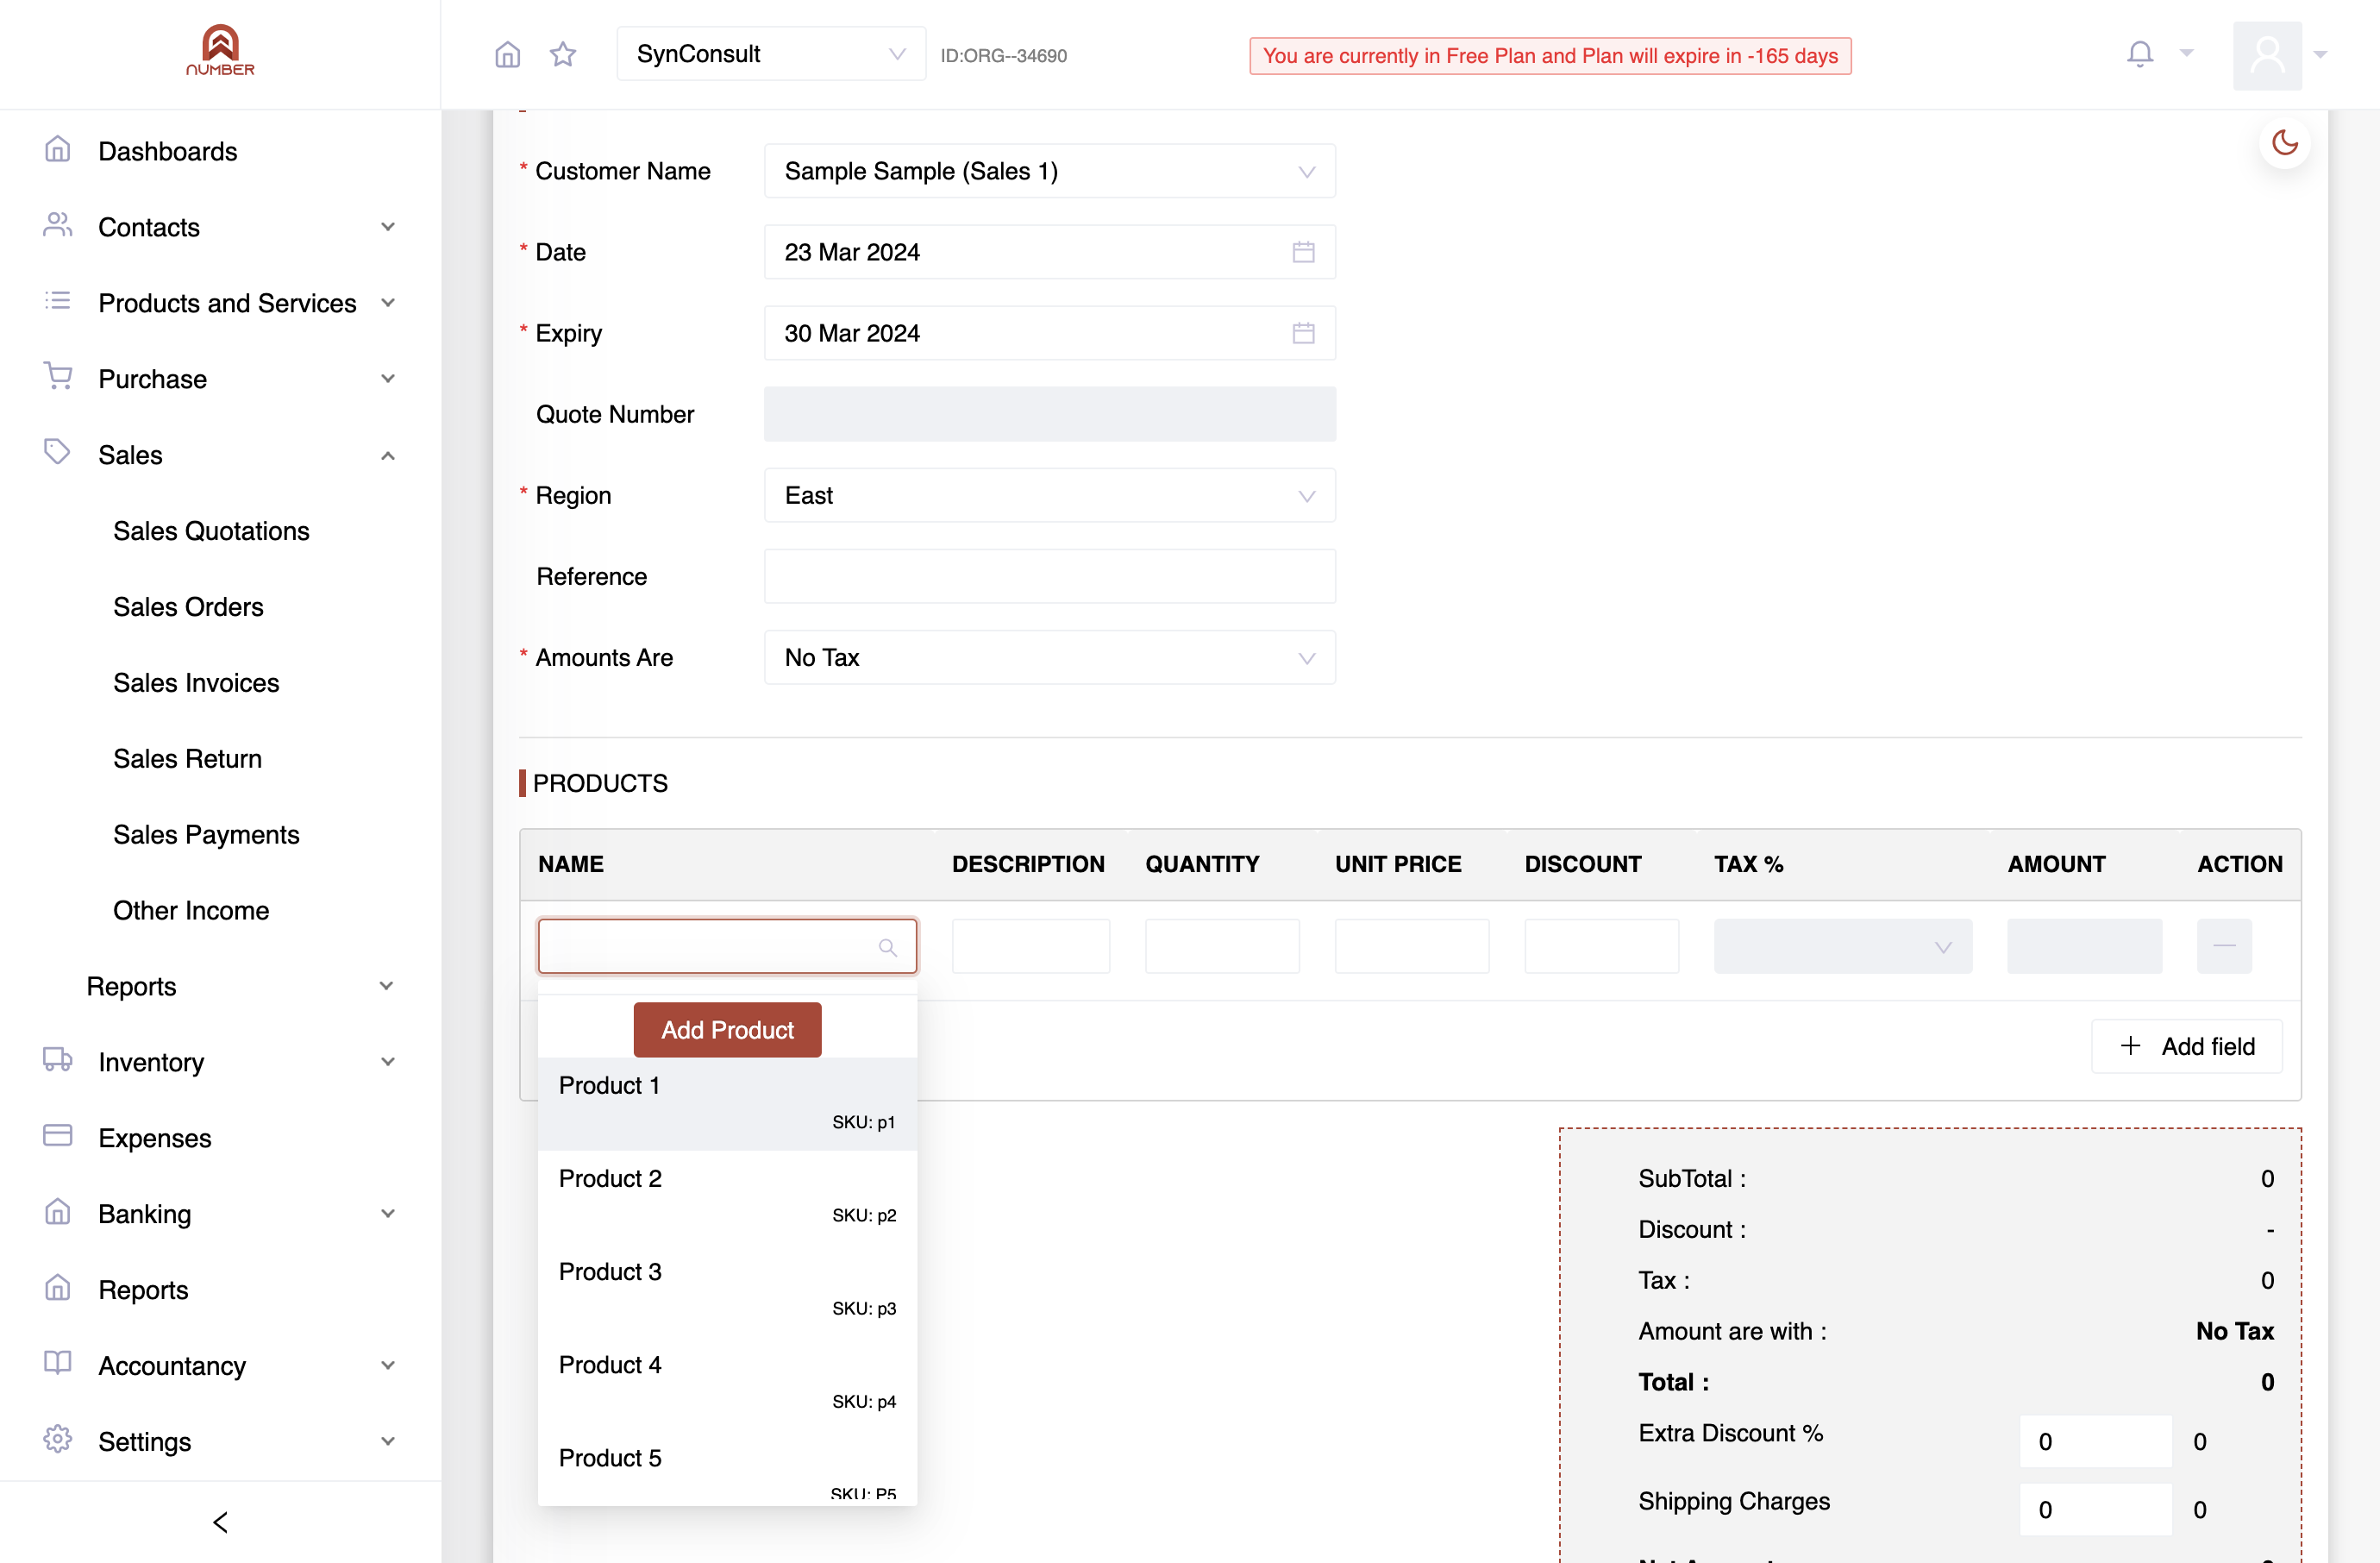Viewport: 2380px width, 1563px height.
Task: Click the home icon in top bar
Action: (508, 54)
